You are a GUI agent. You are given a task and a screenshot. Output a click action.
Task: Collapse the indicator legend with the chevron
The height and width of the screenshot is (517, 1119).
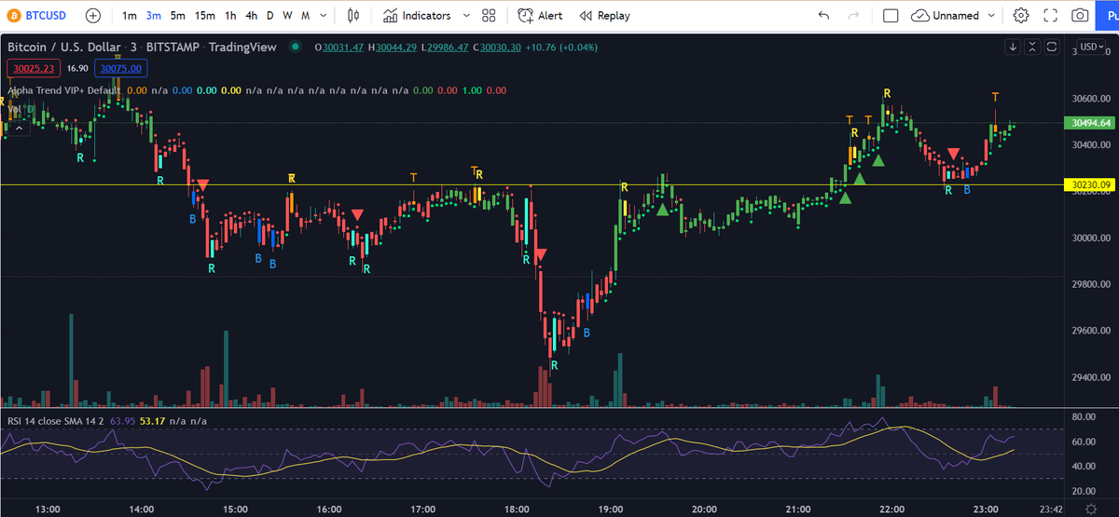[18, 129]
